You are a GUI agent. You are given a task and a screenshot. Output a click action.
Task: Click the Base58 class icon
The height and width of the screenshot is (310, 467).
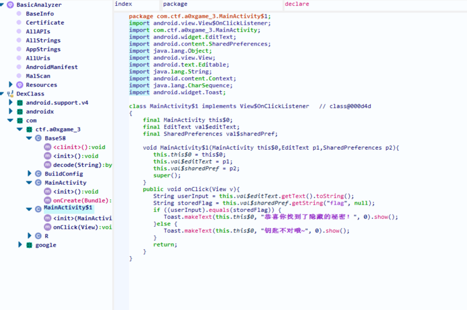click(38, 138)
